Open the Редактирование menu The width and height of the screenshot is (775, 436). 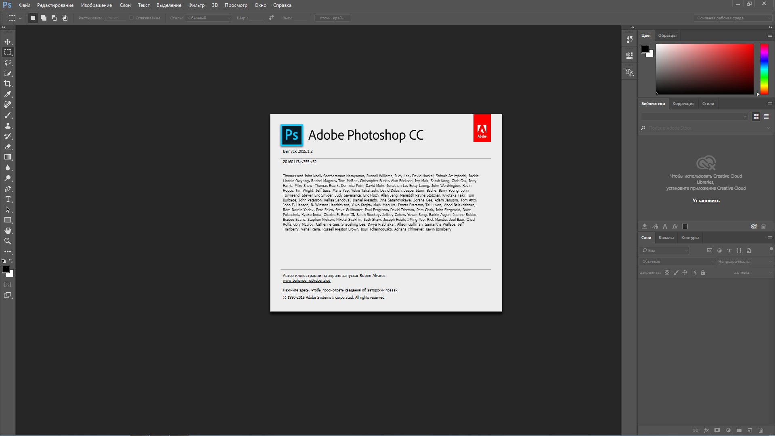tap(55, 5)
